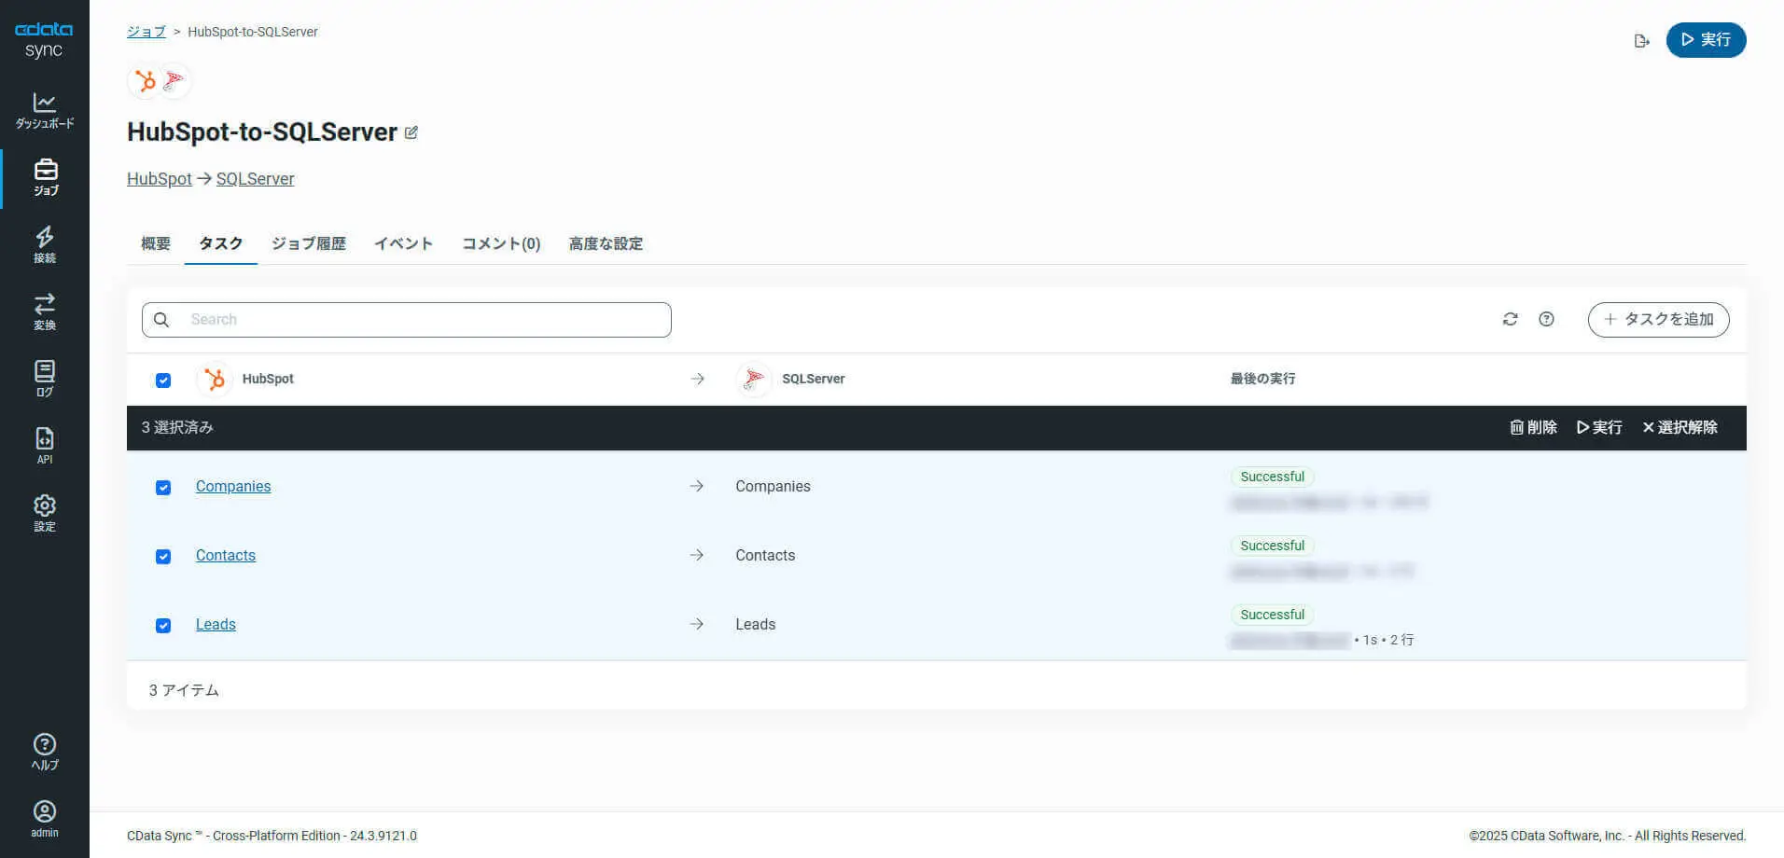The height and width of the screenshot is (858, 1784).
Task: Run the job with the top 実行 button
Action: 1706,40
